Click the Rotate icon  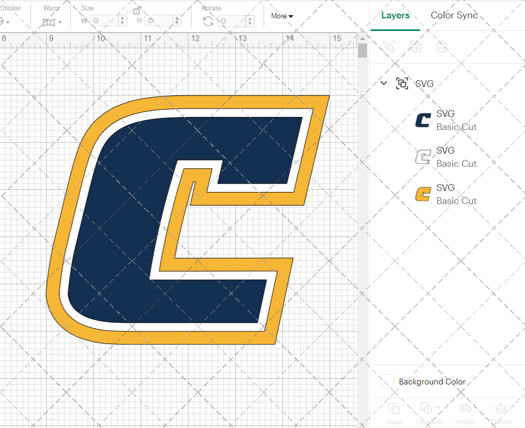[x=208, y=20]
